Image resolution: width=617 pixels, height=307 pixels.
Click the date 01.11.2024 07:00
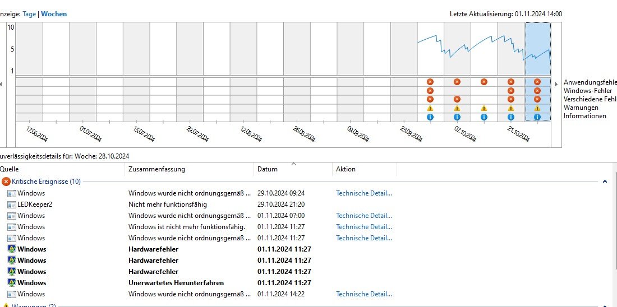pos(281,216)
